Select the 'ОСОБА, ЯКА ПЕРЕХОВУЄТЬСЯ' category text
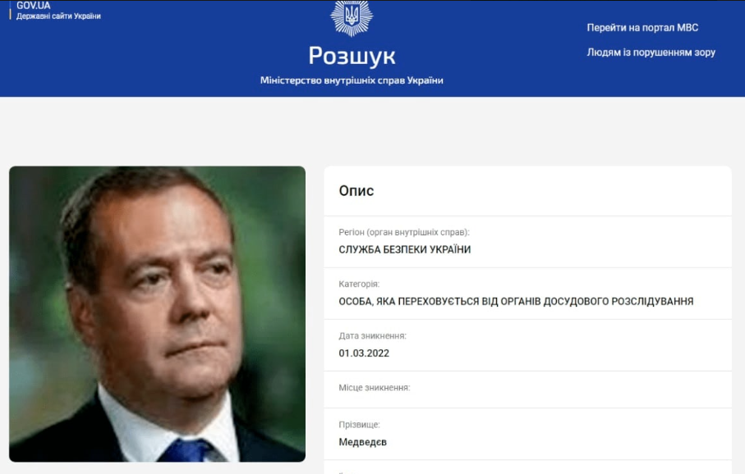This screenshot has height=474, width=745. click(x=516, y=301)
